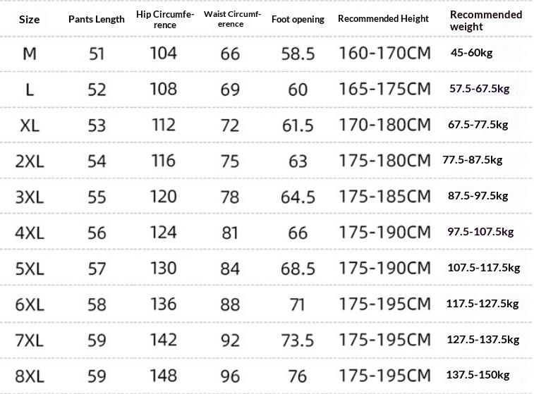Select the Foot opening header
The height and width of the screenshot is (394, 534).
click(298, 20)
